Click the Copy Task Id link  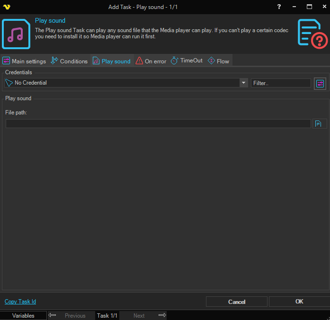20,302
